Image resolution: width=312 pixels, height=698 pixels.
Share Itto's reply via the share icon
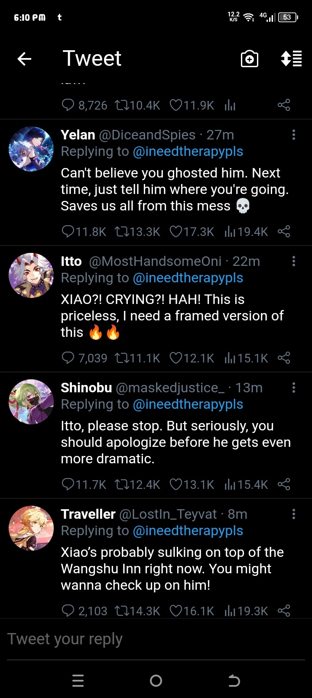(284, 358)
